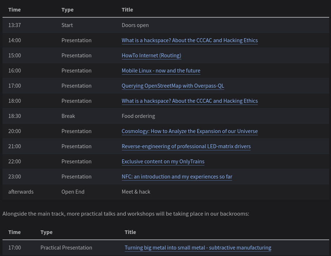Click the NFC introduction talk link

tap(177, 177)
